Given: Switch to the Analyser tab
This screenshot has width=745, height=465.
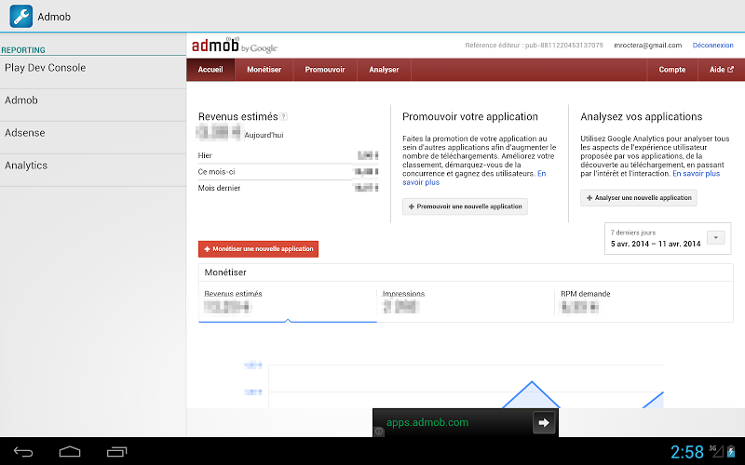Looking at the screenshot, I should pyautogui.click(x=384, y=70).
